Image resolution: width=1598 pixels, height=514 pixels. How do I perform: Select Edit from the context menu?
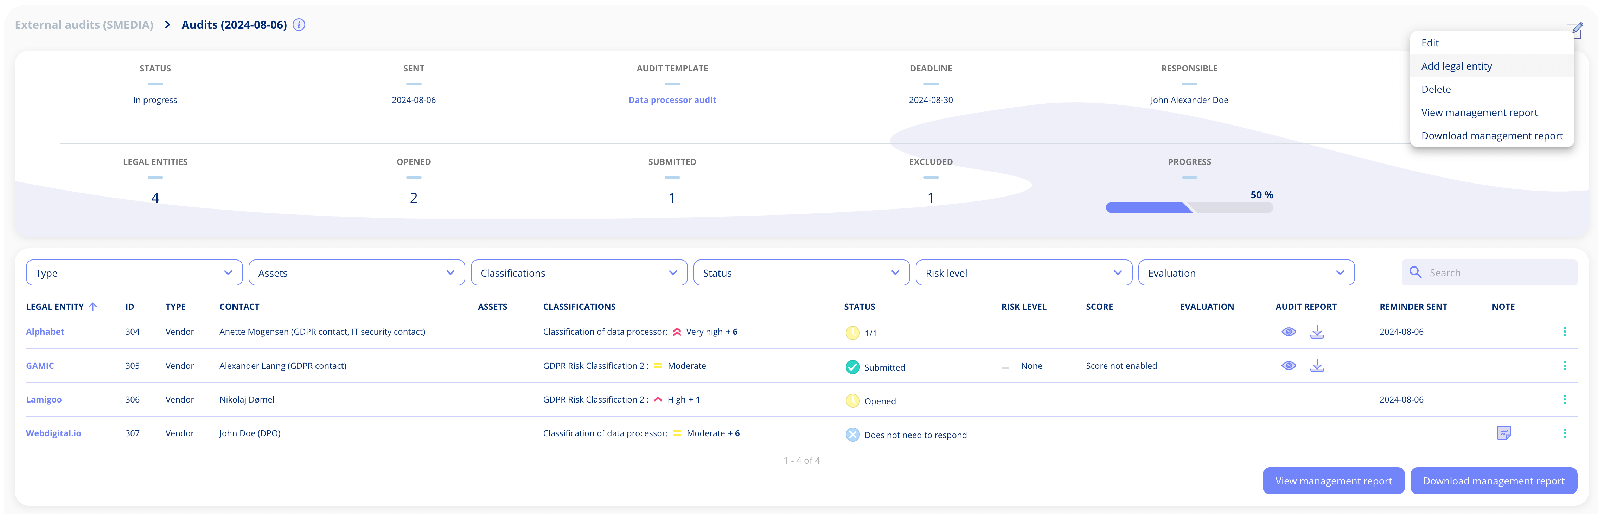click(x=1492, y=43)
